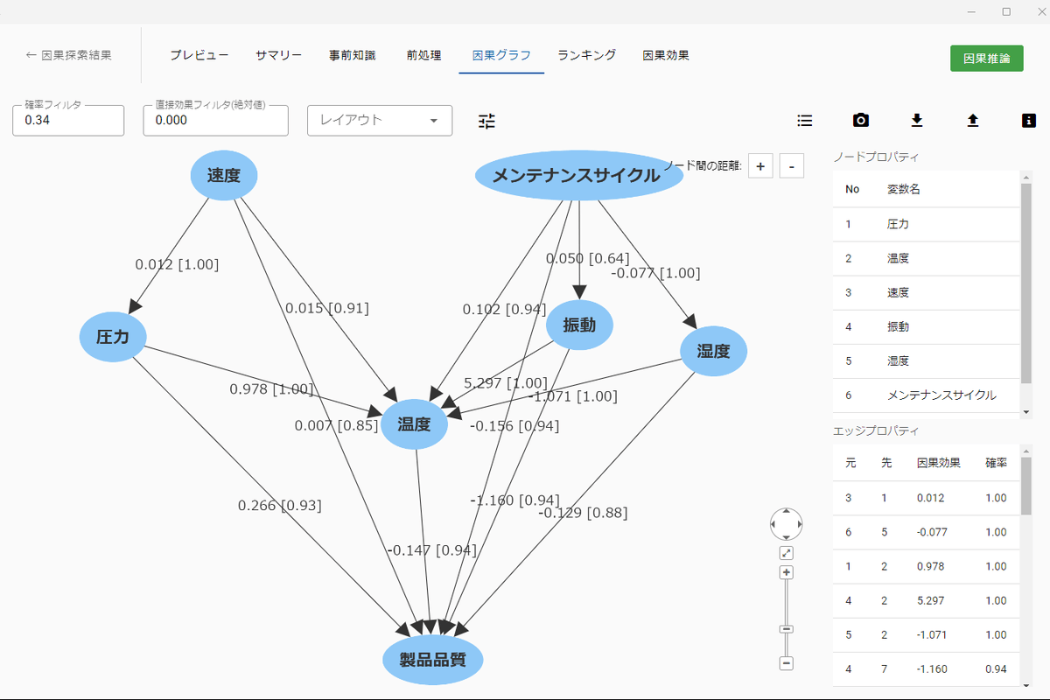Image resolution: width=1050 pixels, height=700 pixels.
Task: Click the ノードプロパティ table scrollbar
Action: [1026, 284]
